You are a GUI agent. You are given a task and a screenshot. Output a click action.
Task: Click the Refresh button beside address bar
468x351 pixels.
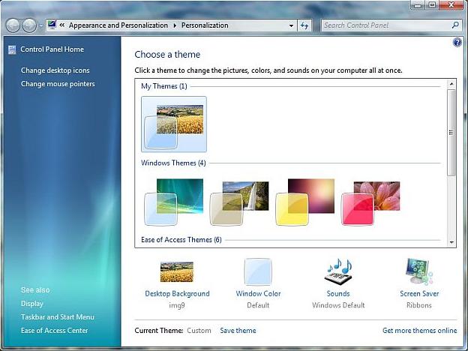[304, 25]
